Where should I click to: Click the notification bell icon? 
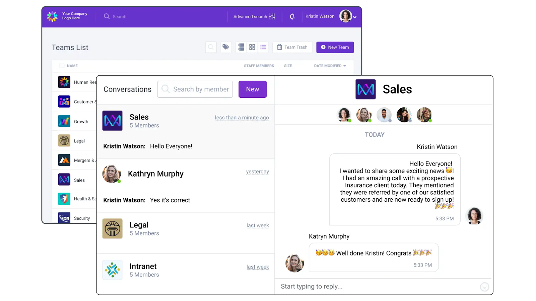click(291, 16)
